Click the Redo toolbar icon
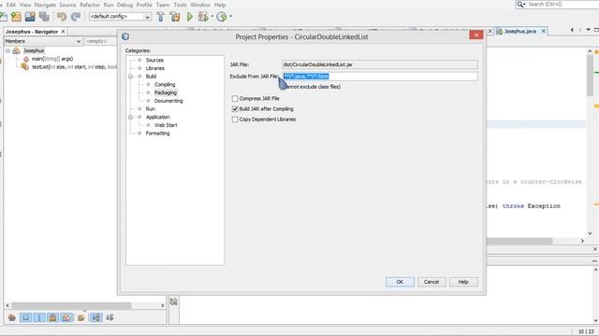The image size is (599, 336). tap(76, 17)
